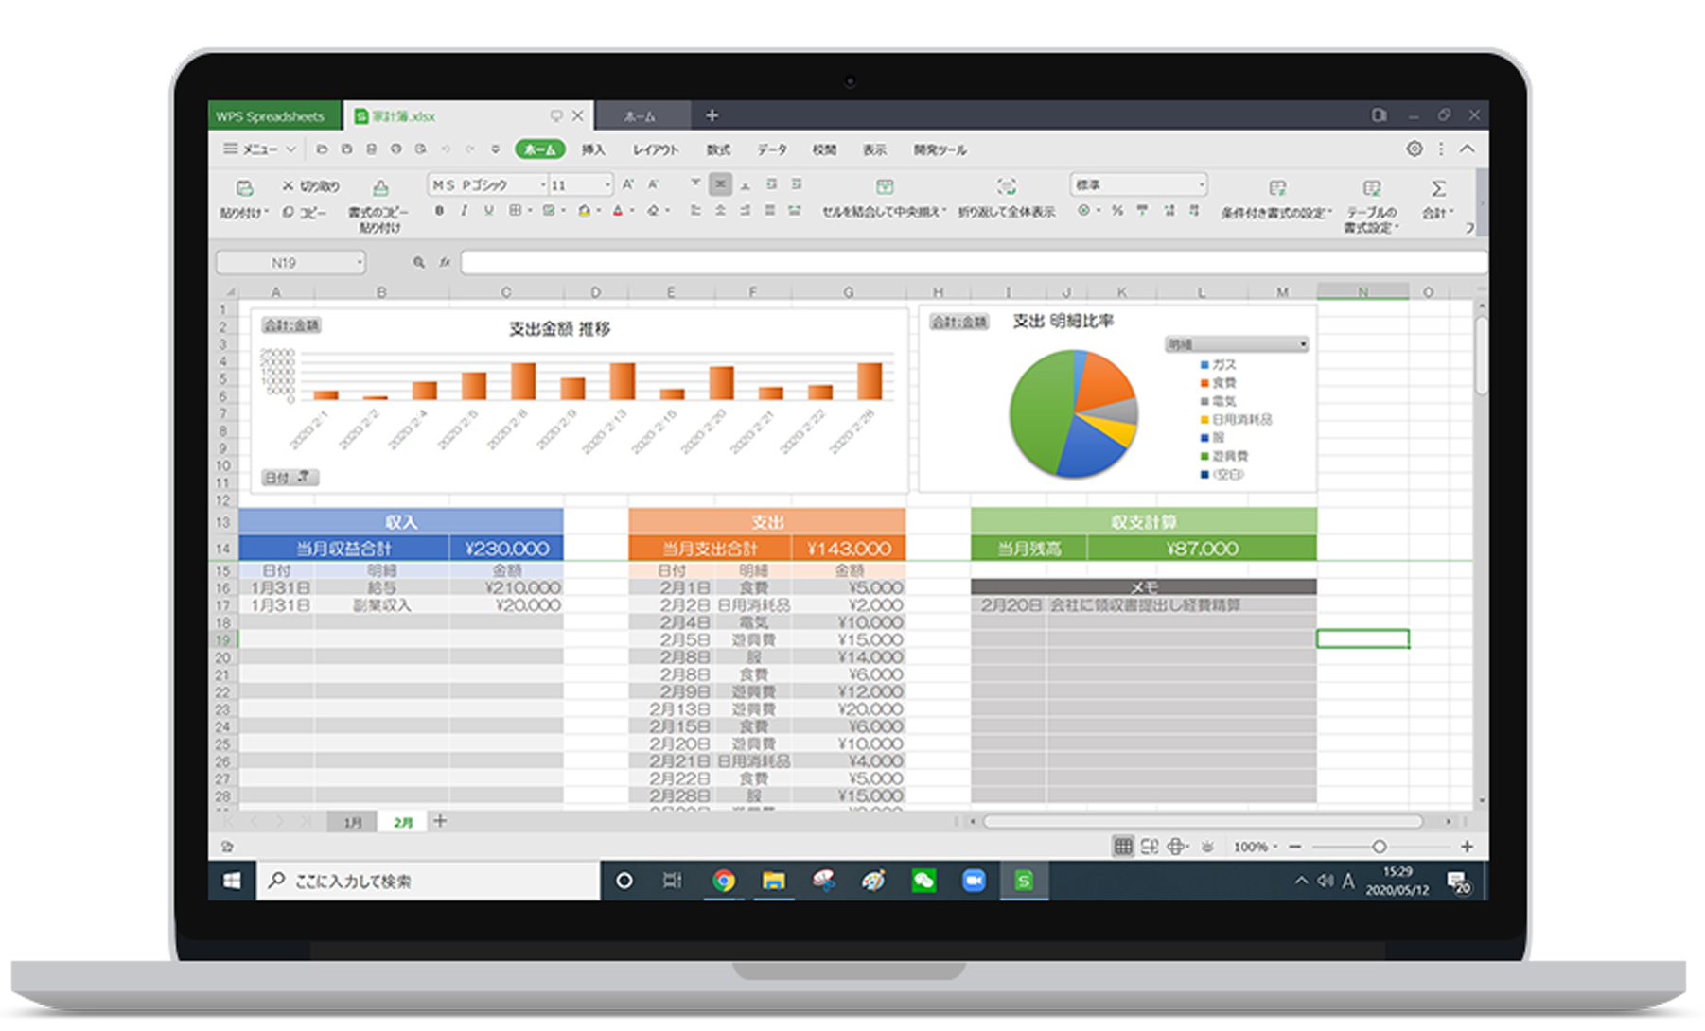The image size is (1705, 1031).
Task: Open the number format dropdown 標準
Action: (x=1202, y=184)
